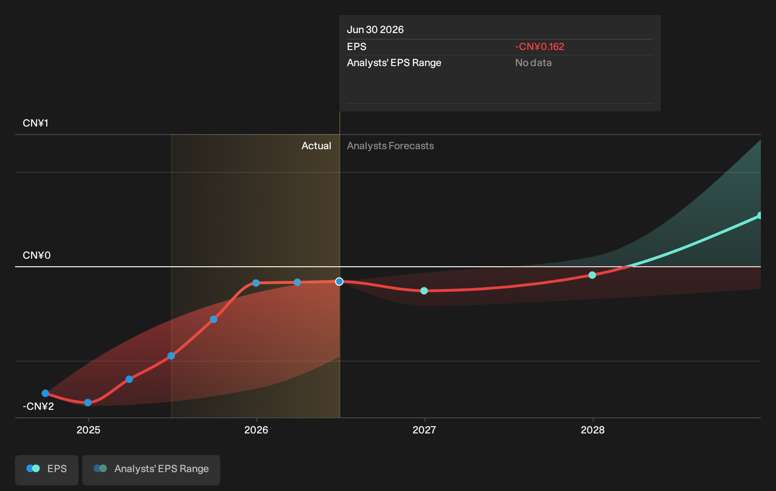Click the overlapping-dot icon in Analysts' EPS Range legend
Screen dimensions: 776x491
click(100, 468)
